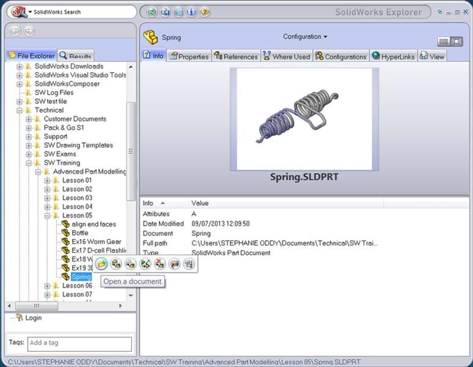Click the Full path value text
This screenshot has width=473, height=367.
(x=284, y=243)
